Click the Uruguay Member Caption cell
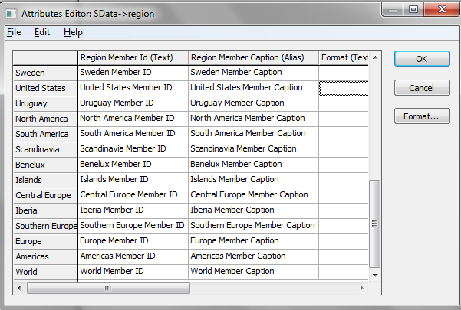 pos(253,103)
